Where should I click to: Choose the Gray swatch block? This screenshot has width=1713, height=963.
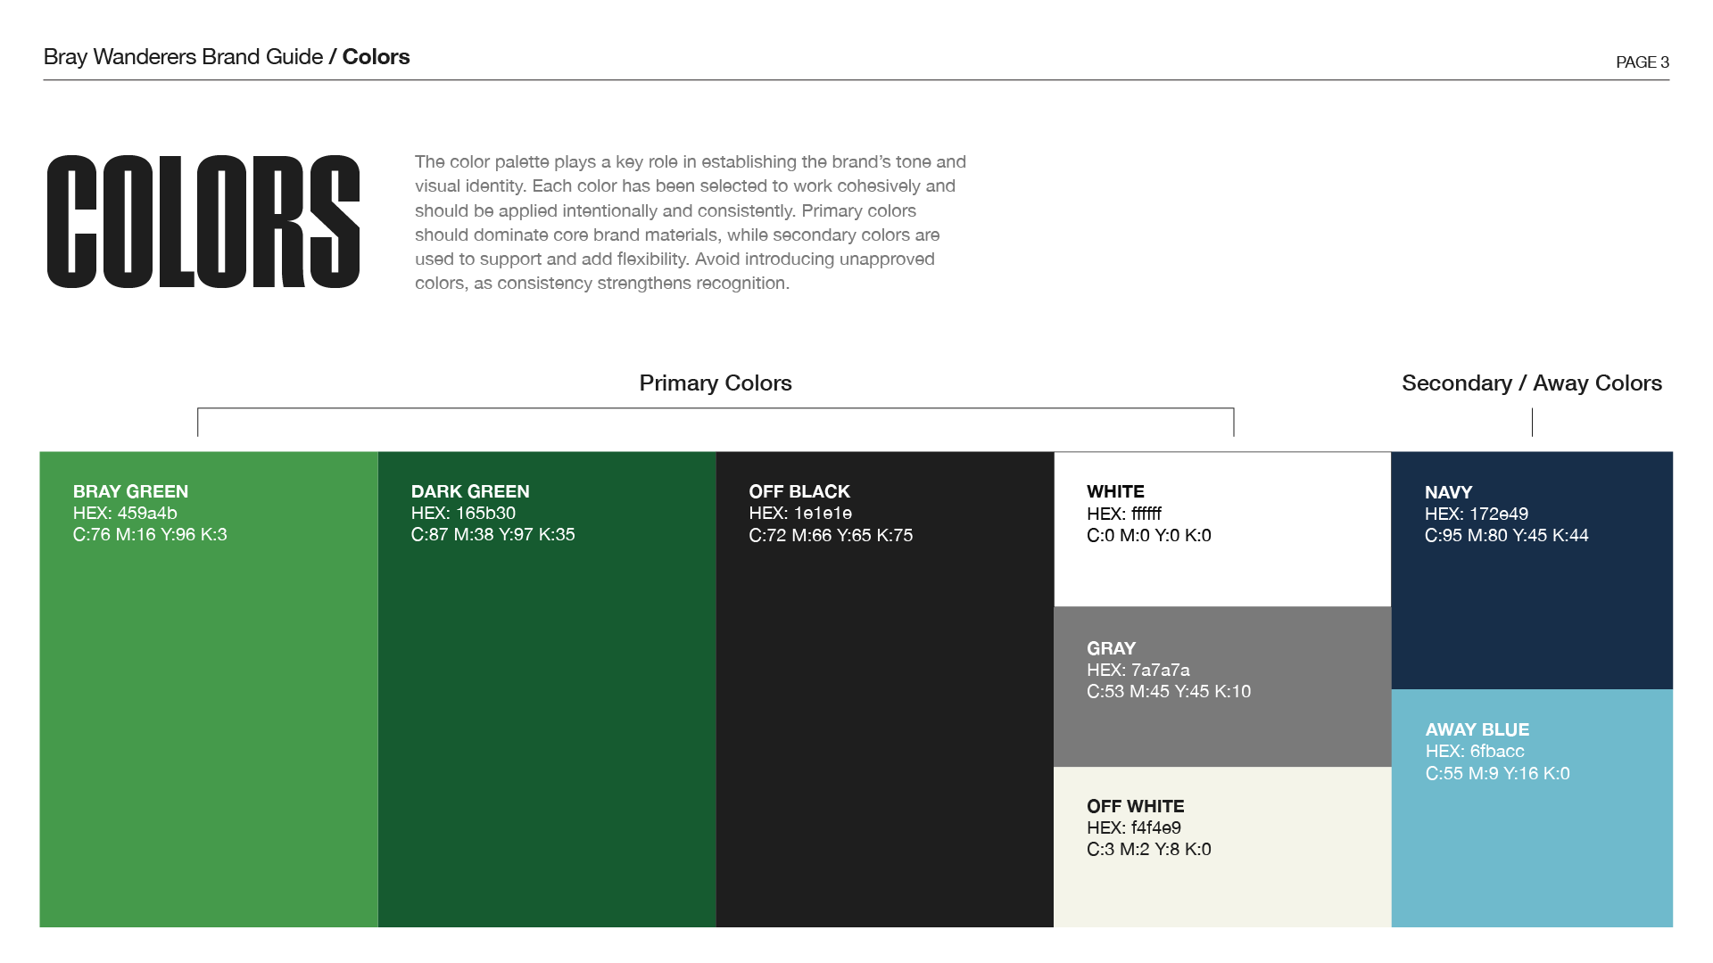coord(1222,687)
